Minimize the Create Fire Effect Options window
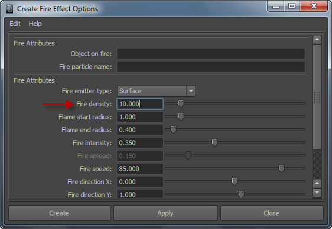 click(x=276, y=6)
